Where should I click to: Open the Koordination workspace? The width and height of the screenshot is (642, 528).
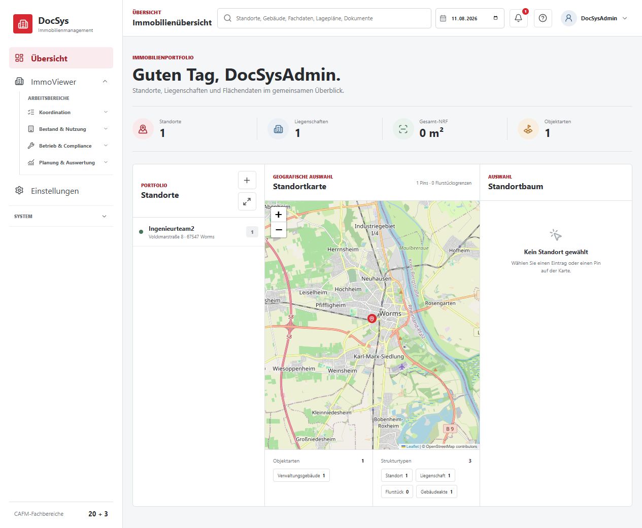(68, 112)
